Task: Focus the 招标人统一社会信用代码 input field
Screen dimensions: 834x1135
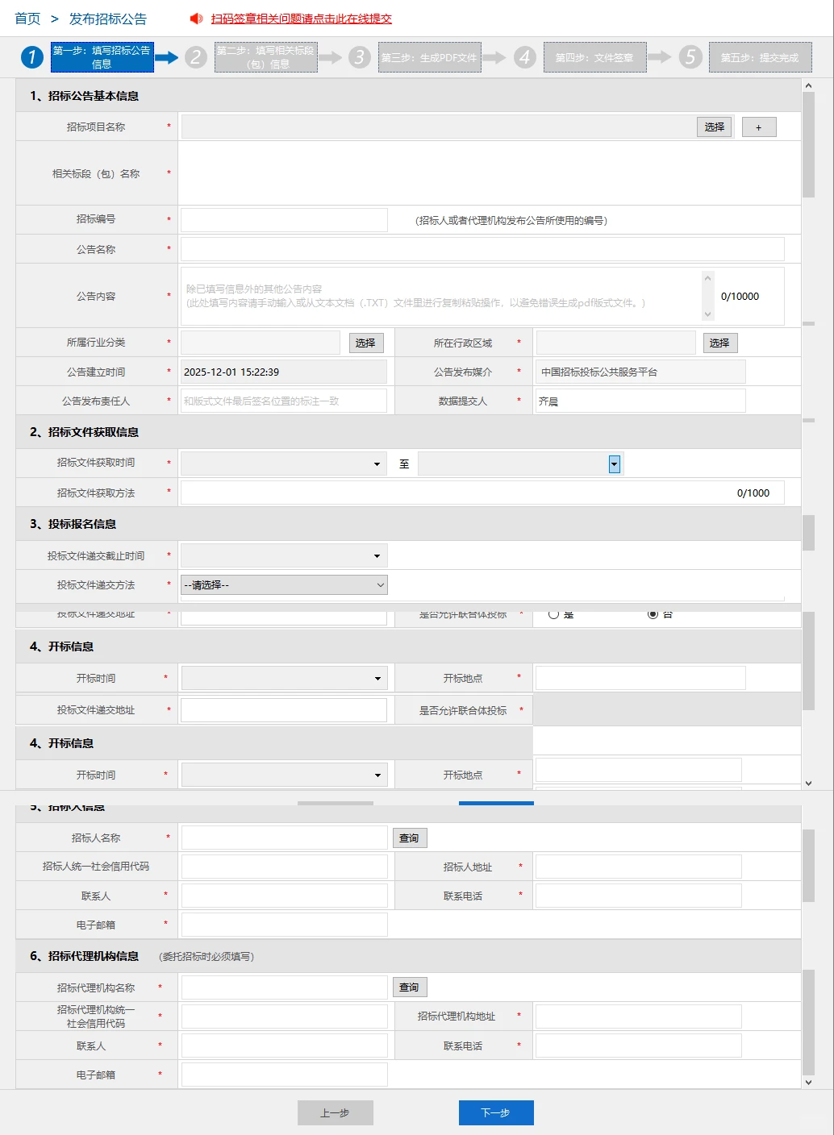Action: point(284,867)
